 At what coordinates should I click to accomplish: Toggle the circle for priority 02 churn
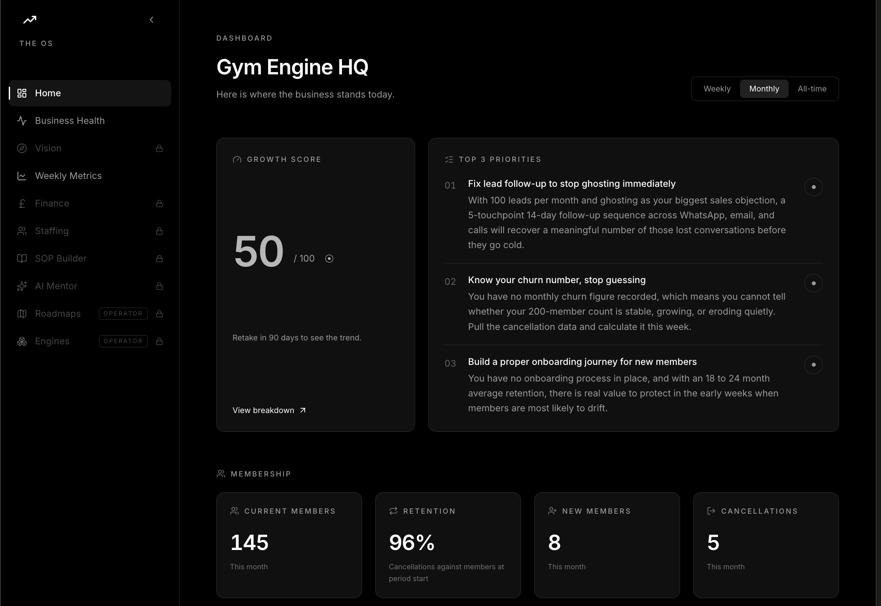click(x=813, y=283)
